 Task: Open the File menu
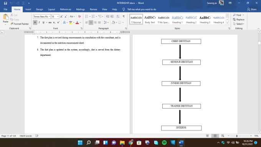[5, 9]
